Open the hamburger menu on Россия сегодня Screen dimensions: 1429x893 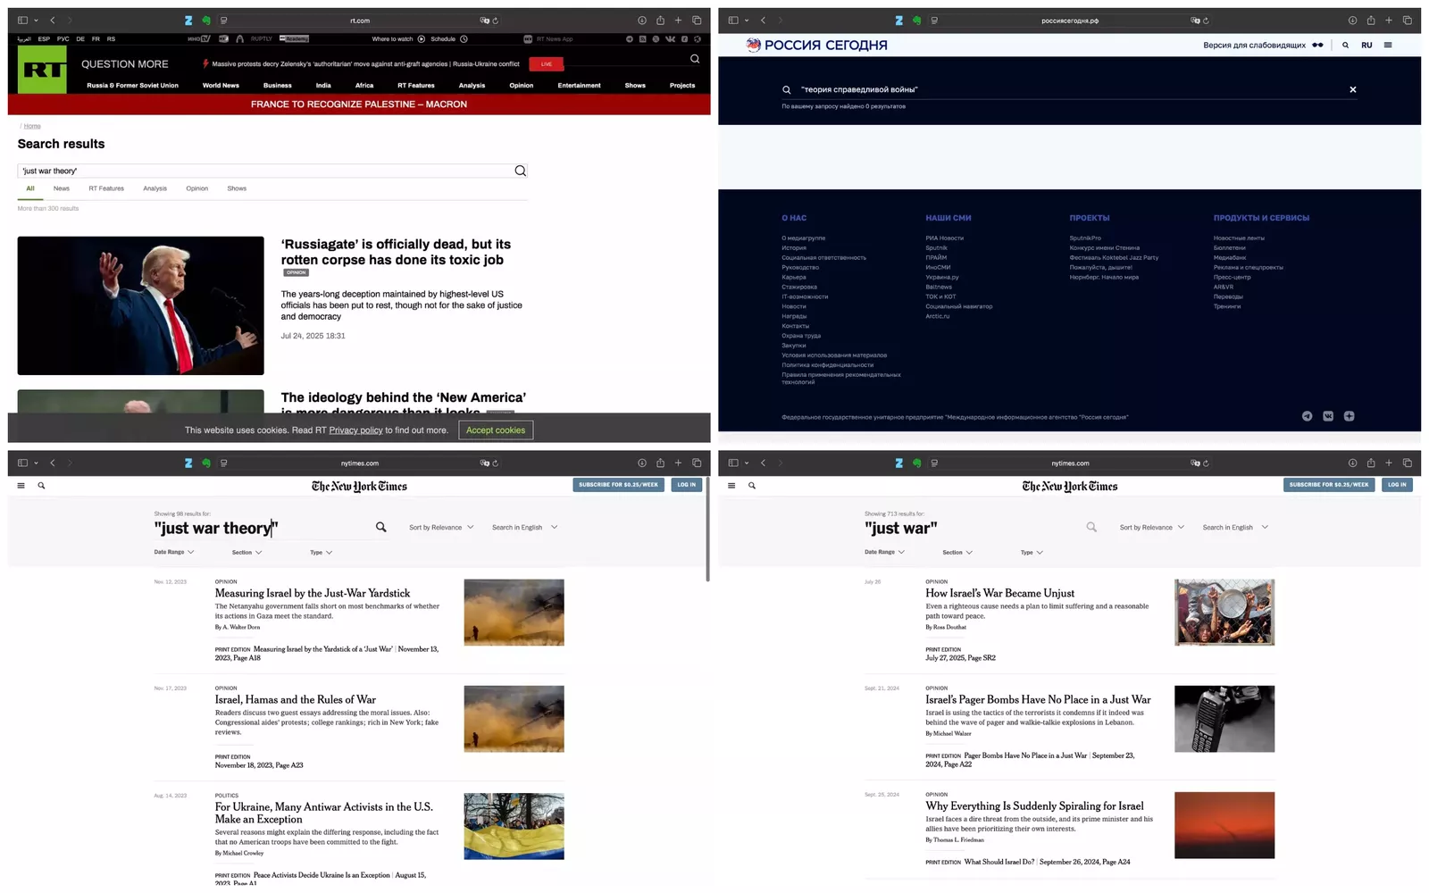1388,45
